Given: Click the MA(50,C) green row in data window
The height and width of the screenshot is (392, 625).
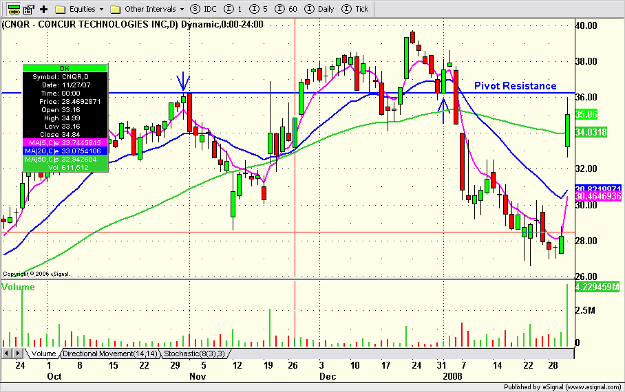Looking at the screenshot, I should [65, 160].
